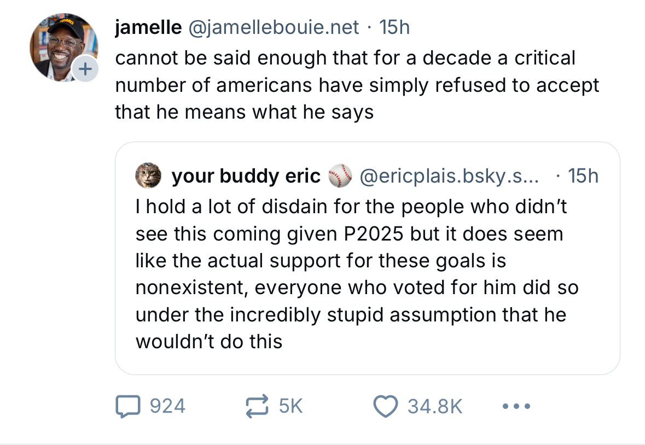
Task: Click the main post's 15h timestamp
Action: tap(394, 27)
